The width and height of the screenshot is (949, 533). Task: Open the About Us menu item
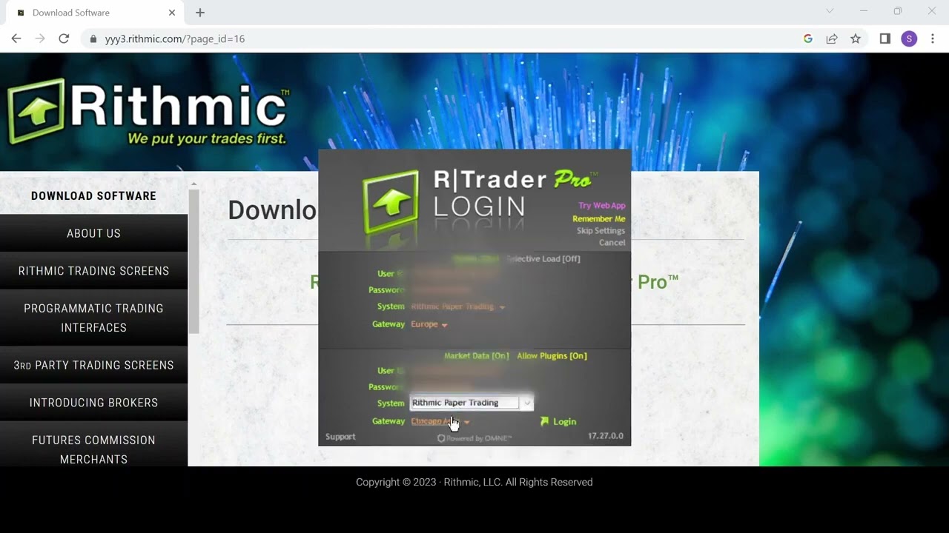tap(93, 233)
